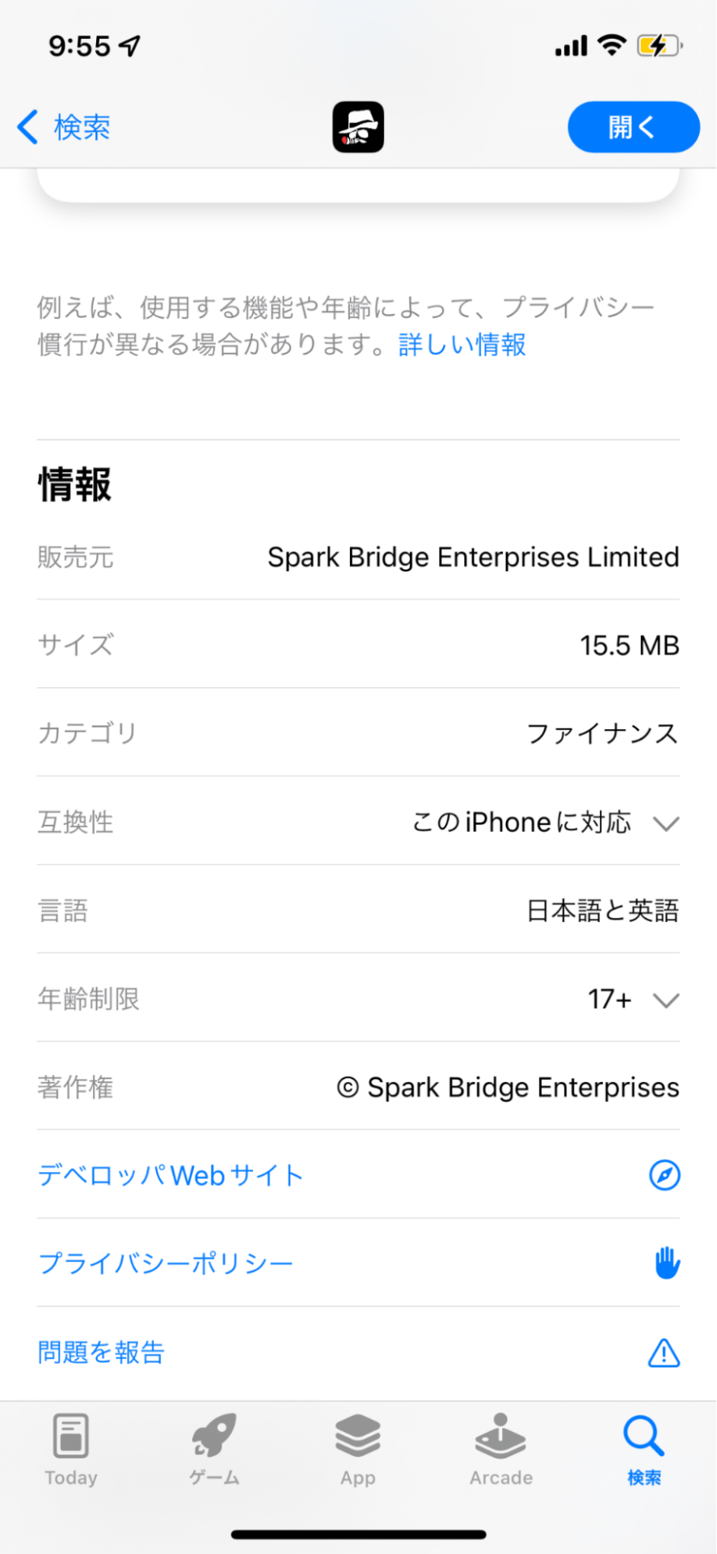Expand the 年齢制限 17+ chevron
Image resolution: width=717 pixels, height=1554 pixels.
(666, 1000)
